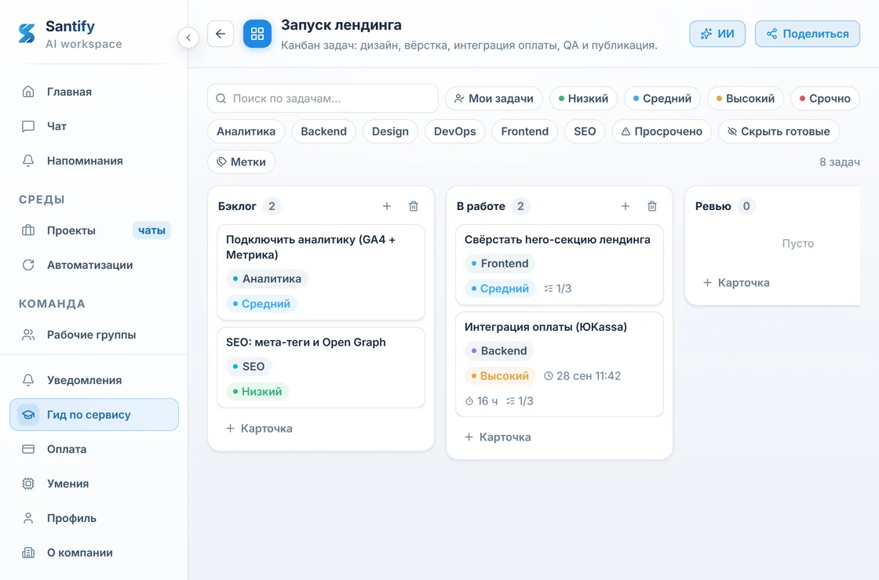This screenshot has height=580, width=879.
Task: Click the plus icon in В работе header
Action: (625, 206)
